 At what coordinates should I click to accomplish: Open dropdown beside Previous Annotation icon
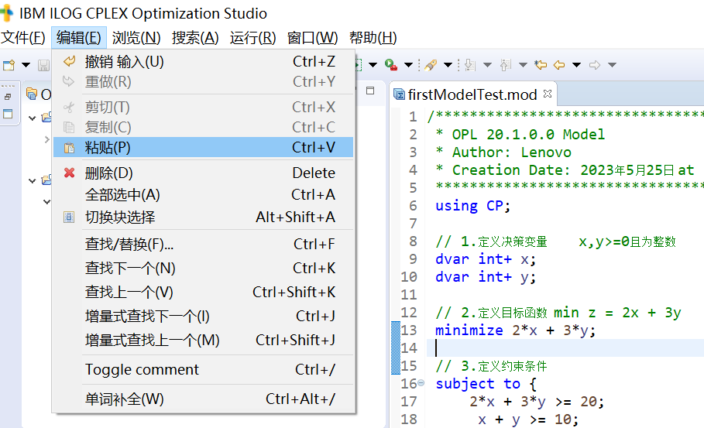(x=523, y=65)
